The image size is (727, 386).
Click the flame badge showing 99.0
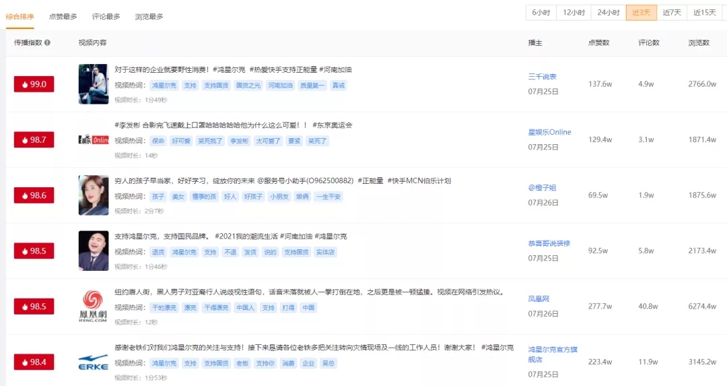(34, 84)
